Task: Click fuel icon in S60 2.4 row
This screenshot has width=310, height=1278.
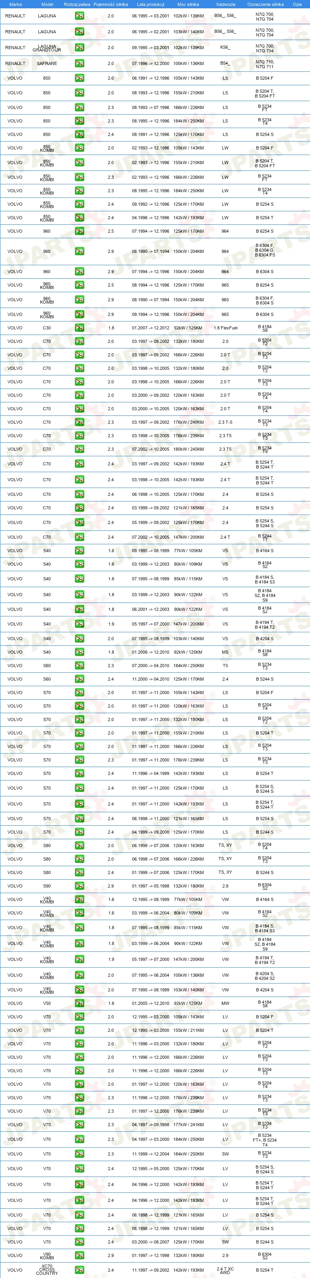Action: (x=79, y=679)
